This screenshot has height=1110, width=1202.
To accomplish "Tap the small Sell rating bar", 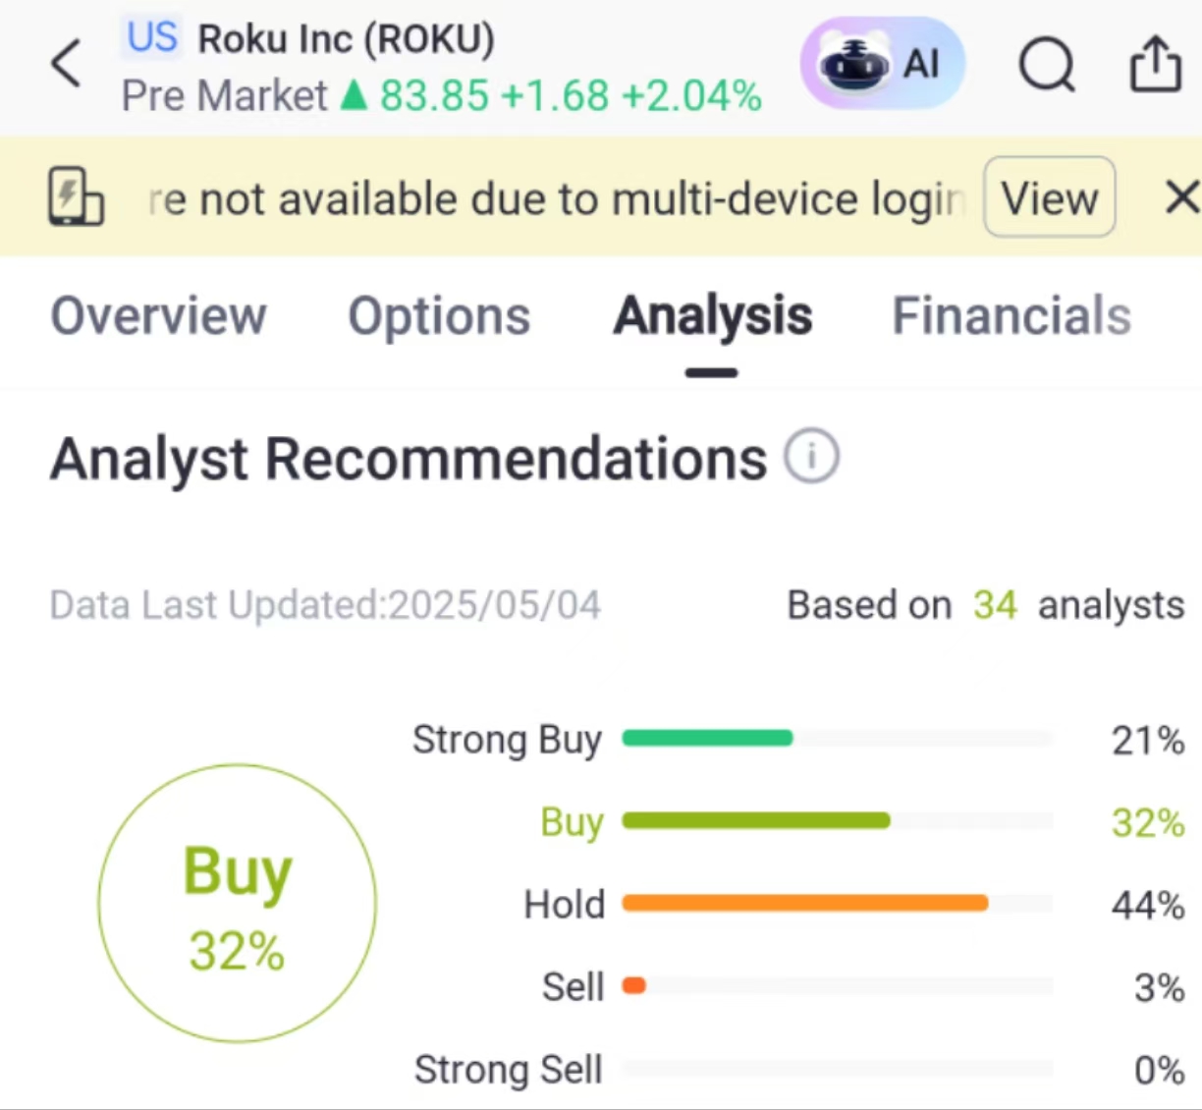I will click(634, 985).
